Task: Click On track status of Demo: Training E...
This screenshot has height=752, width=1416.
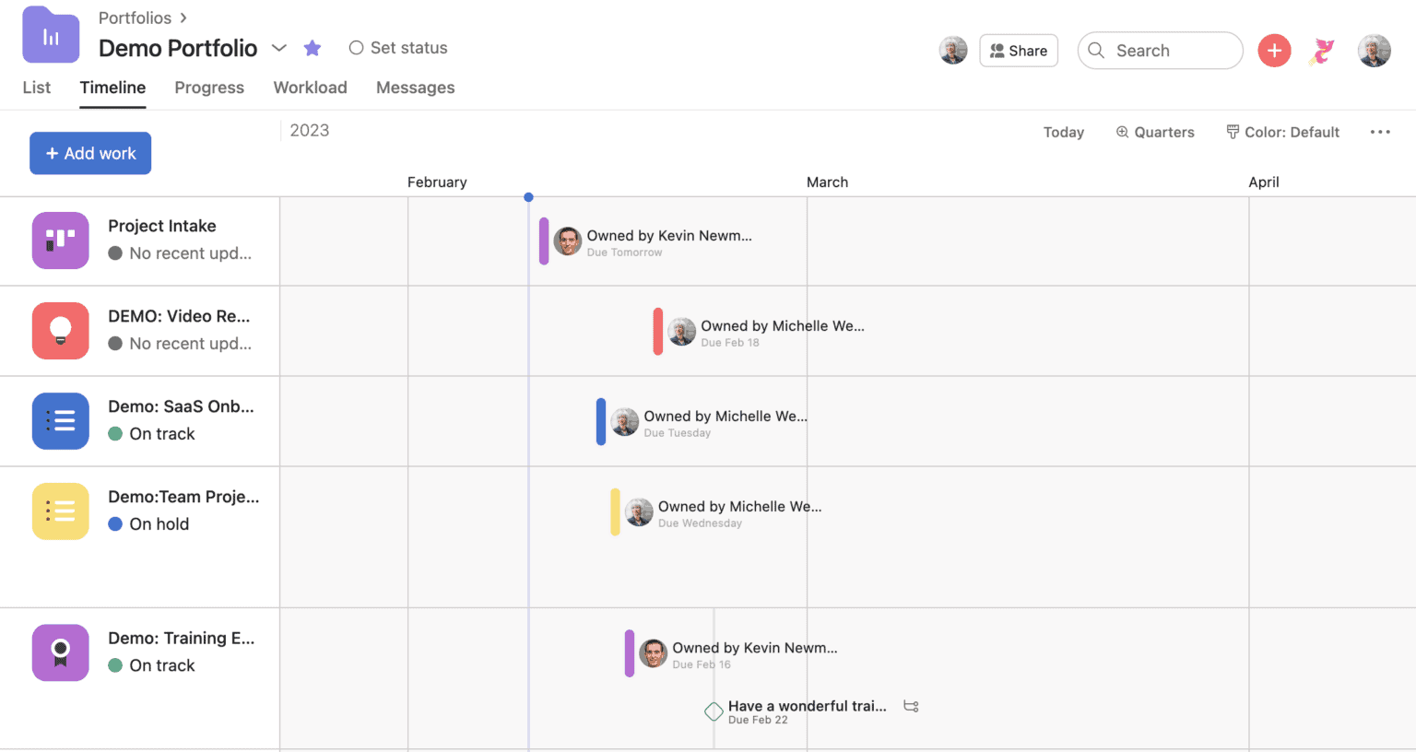Action: (x=151, y=665)
